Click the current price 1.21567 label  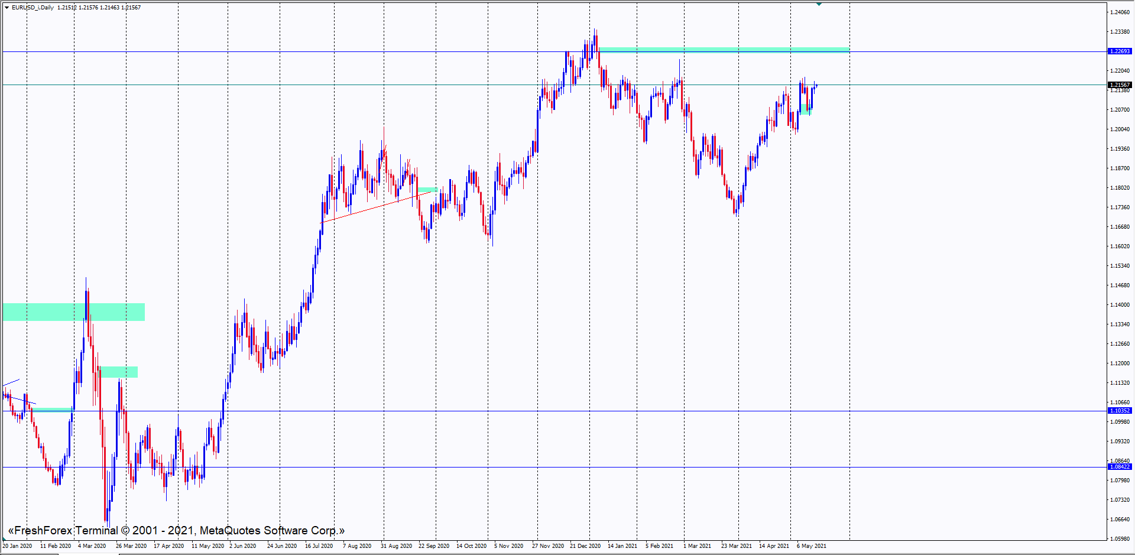pos(1119,85)
